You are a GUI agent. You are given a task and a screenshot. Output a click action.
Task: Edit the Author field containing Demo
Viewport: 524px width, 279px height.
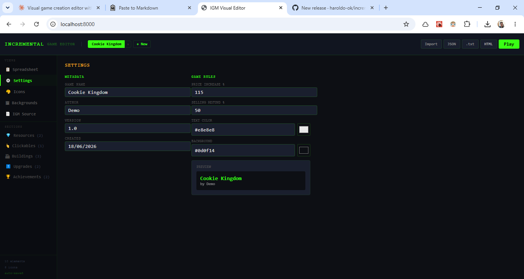pos(128,110)
